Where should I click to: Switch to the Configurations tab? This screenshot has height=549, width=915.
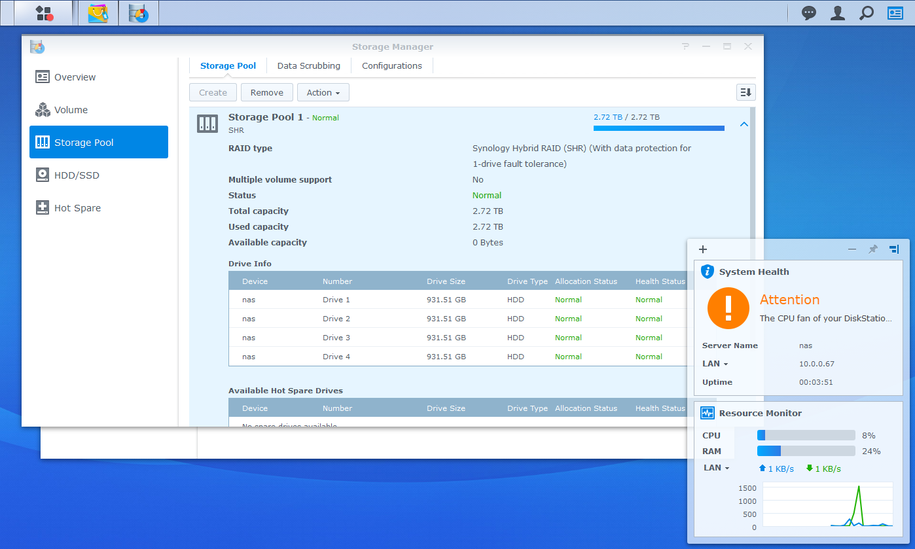tap(391, 65)
